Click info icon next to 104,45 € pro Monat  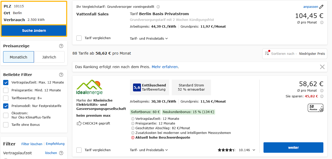click(322, 22)
